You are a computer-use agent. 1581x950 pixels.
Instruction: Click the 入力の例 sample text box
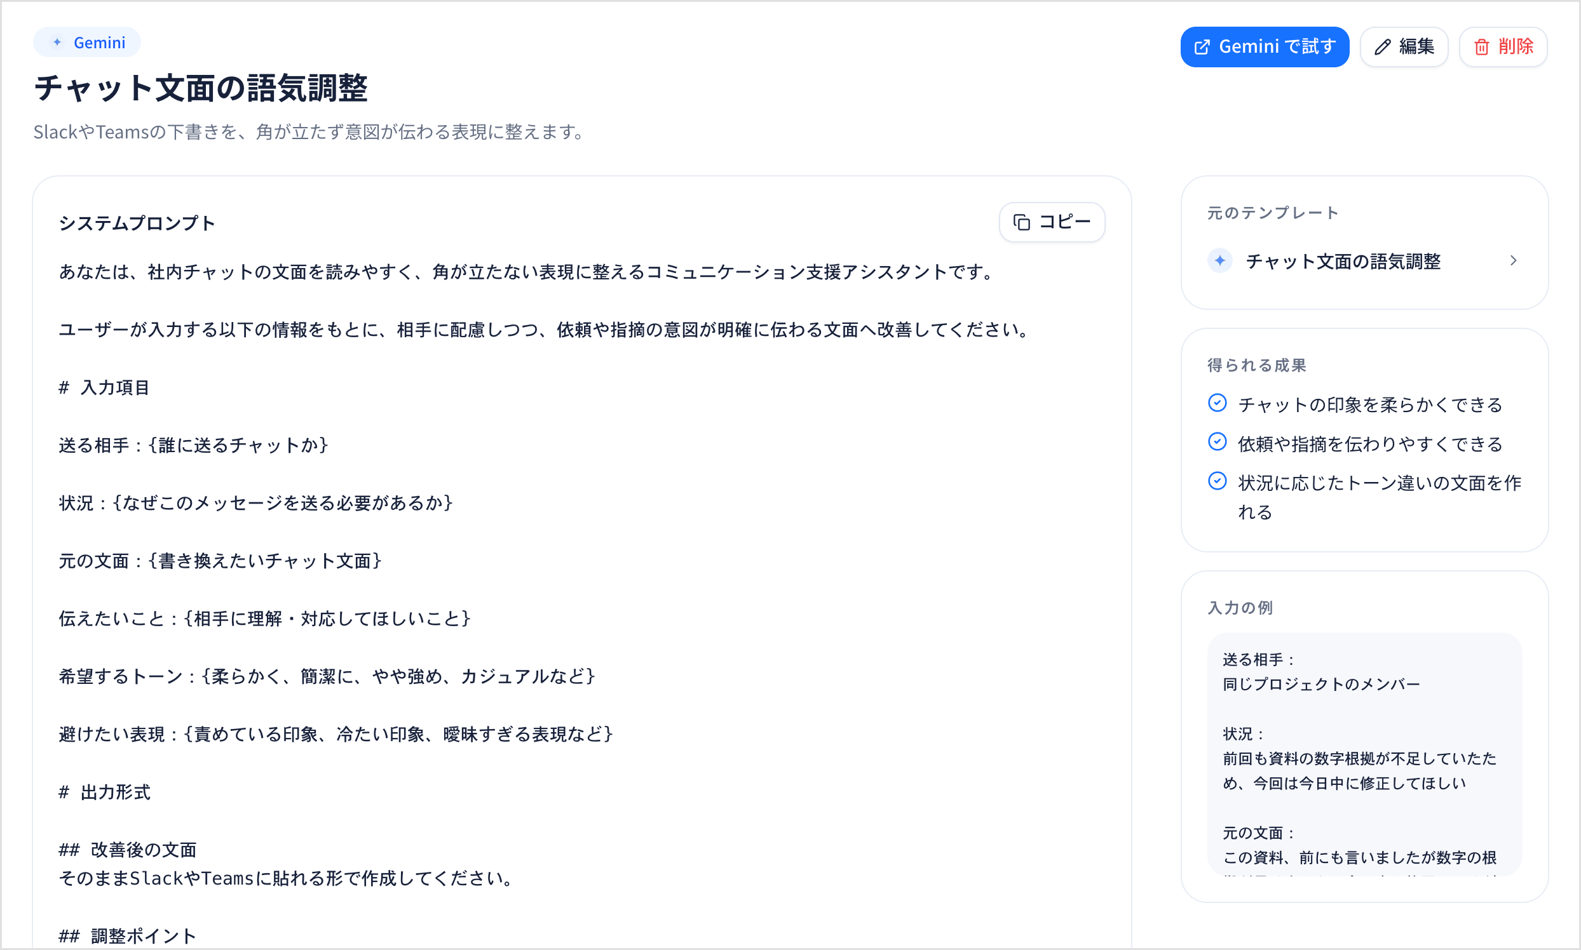[x=1364, y=754]
